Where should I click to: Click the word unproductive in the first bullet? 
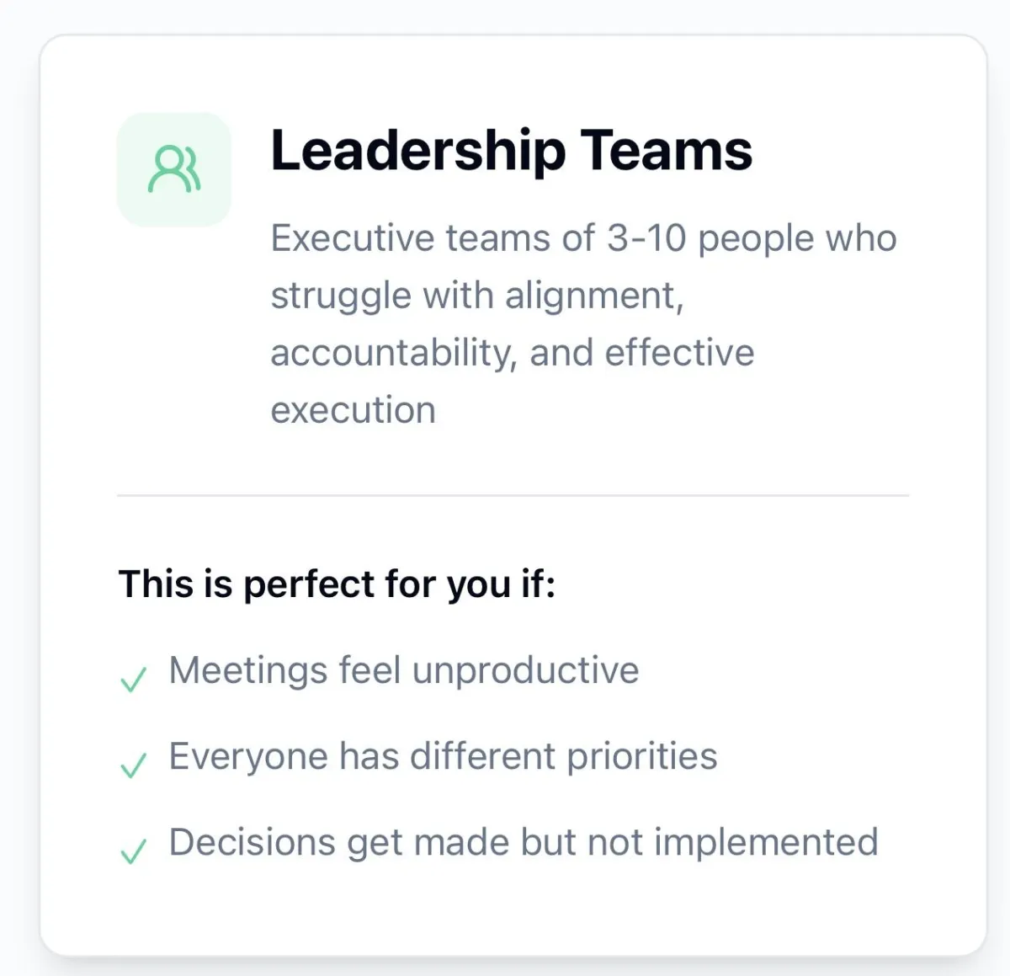[x=526, y=671]
